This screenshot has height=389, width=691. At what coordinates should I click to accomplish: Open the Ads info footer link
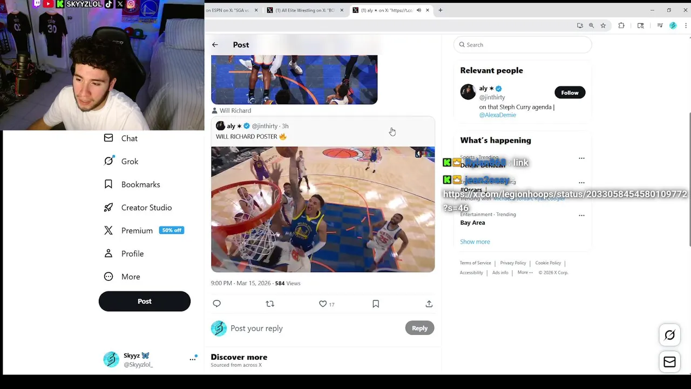[500, 273]
